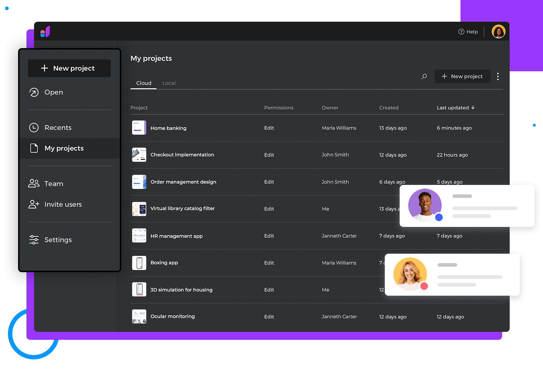Click the Ocular monitoring project name

point(172,316)
